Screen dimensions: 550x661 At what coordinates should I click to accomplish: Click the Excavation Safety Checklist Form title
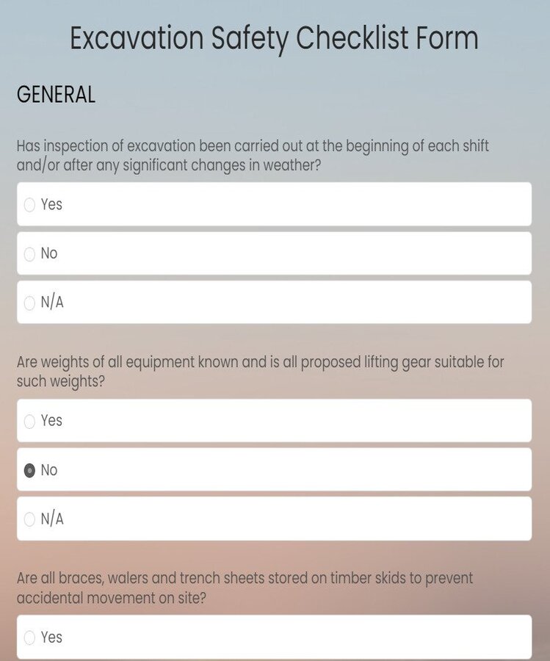click(x=275, y=37)
